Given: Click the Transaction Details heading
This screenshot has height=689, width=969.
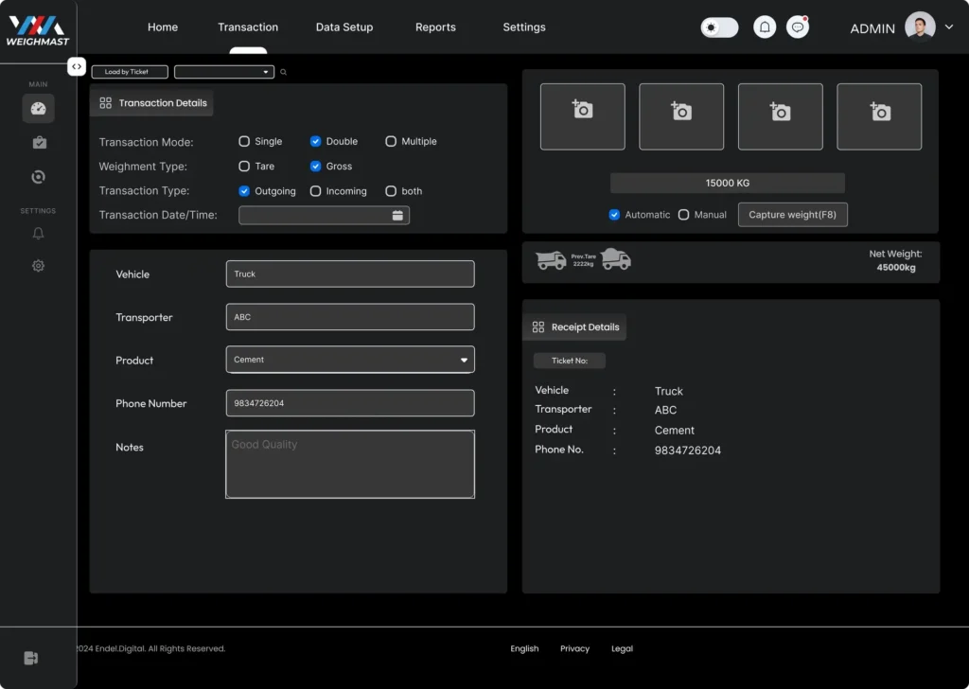Looking at the screenshot, I should click(163, 103).
